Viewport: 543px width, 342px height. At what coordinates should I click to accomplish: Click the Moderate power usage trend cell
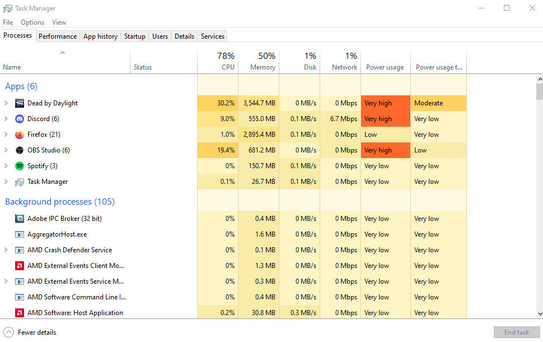coord(439,103)
